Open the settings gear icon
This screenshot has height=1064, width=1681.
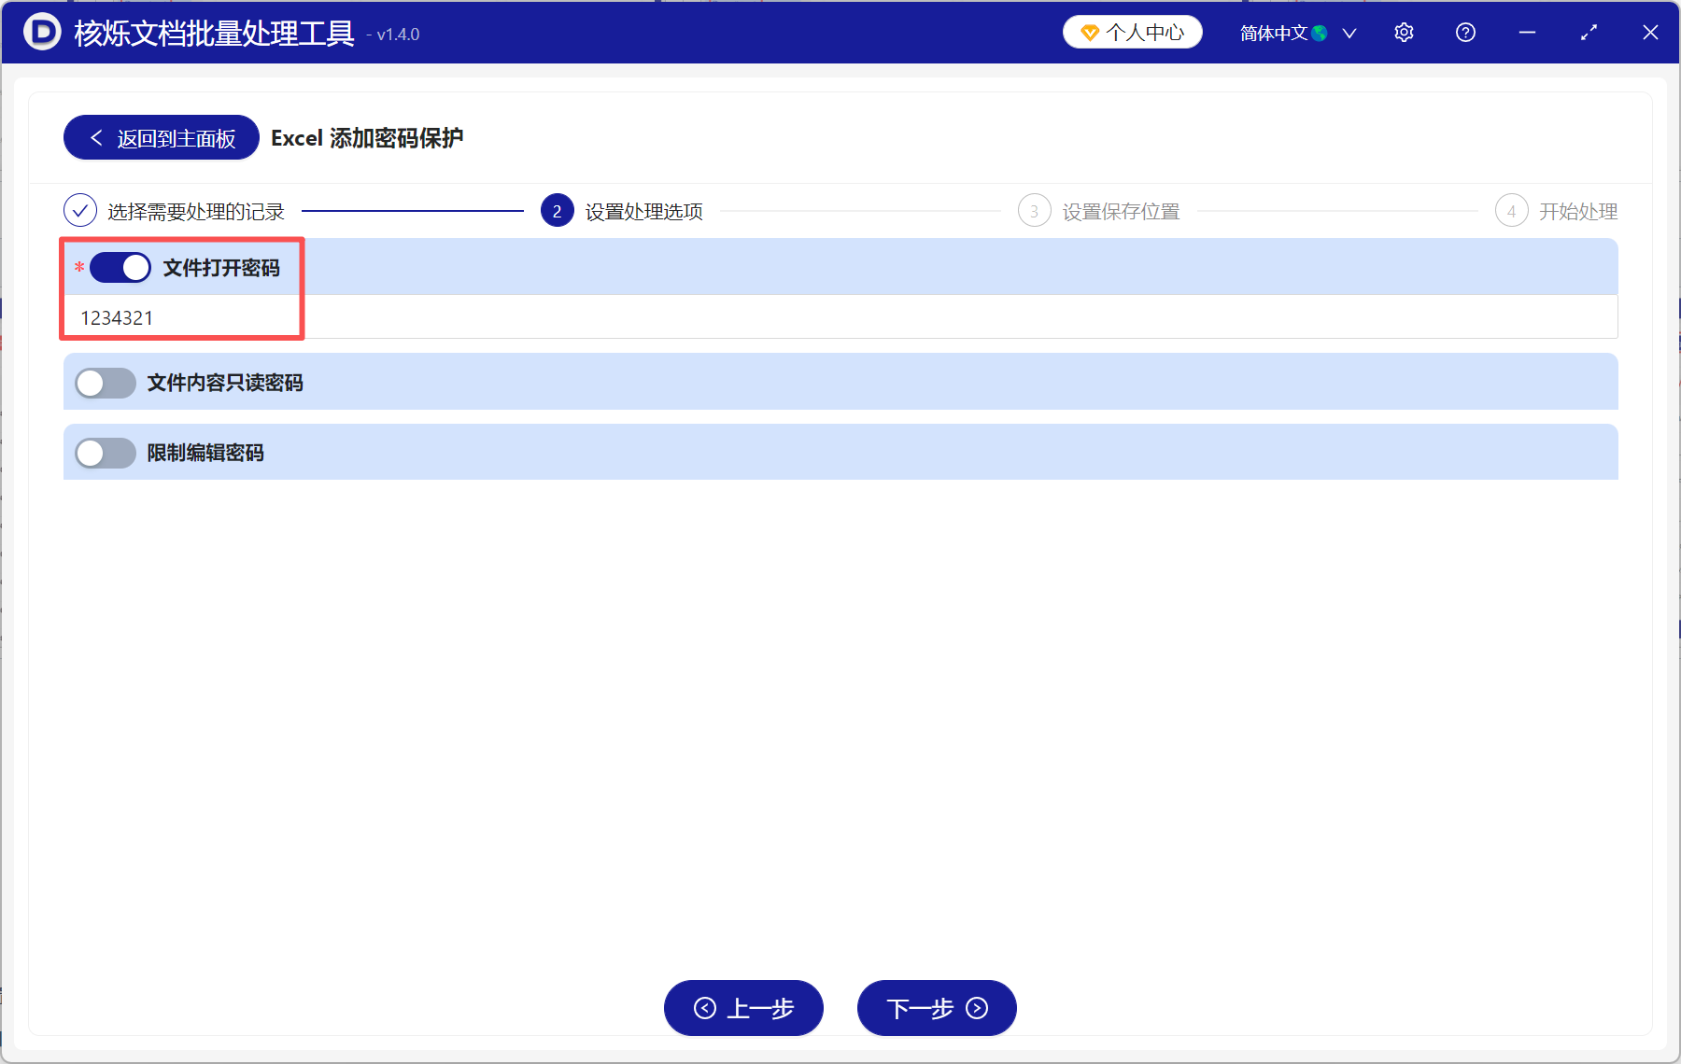1404,32
